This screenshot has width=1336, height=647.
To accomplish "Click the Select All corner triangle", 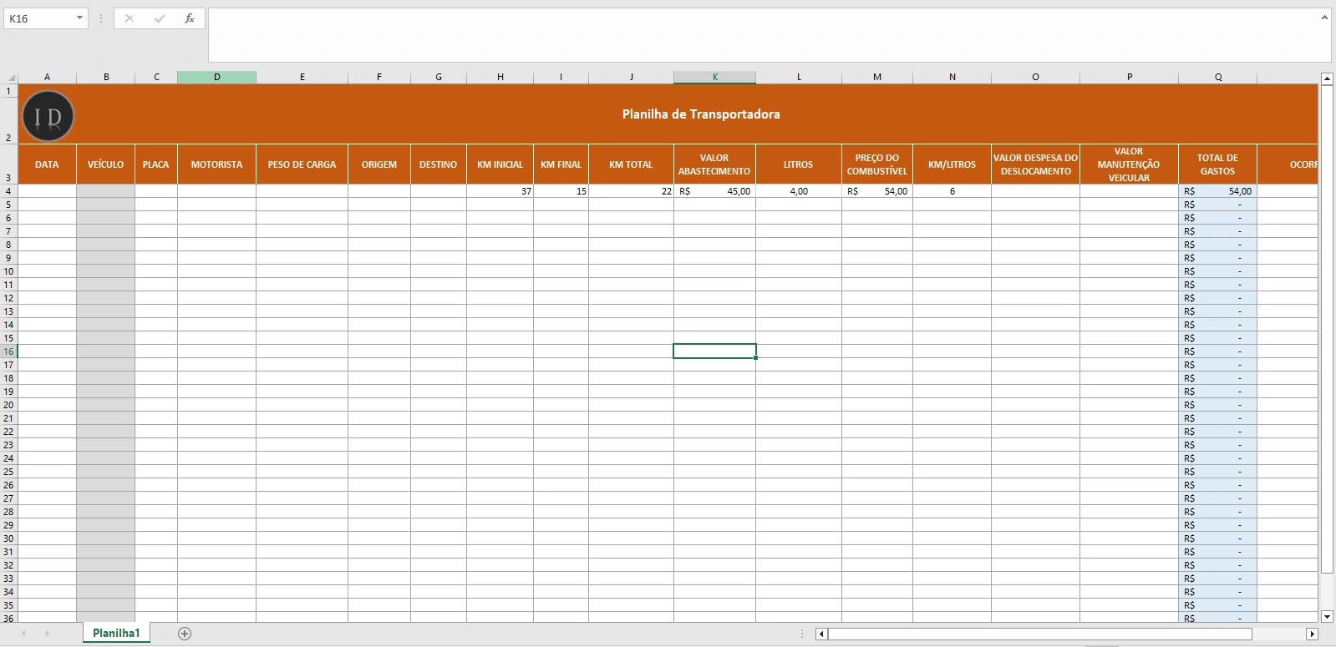I will 9,77.
